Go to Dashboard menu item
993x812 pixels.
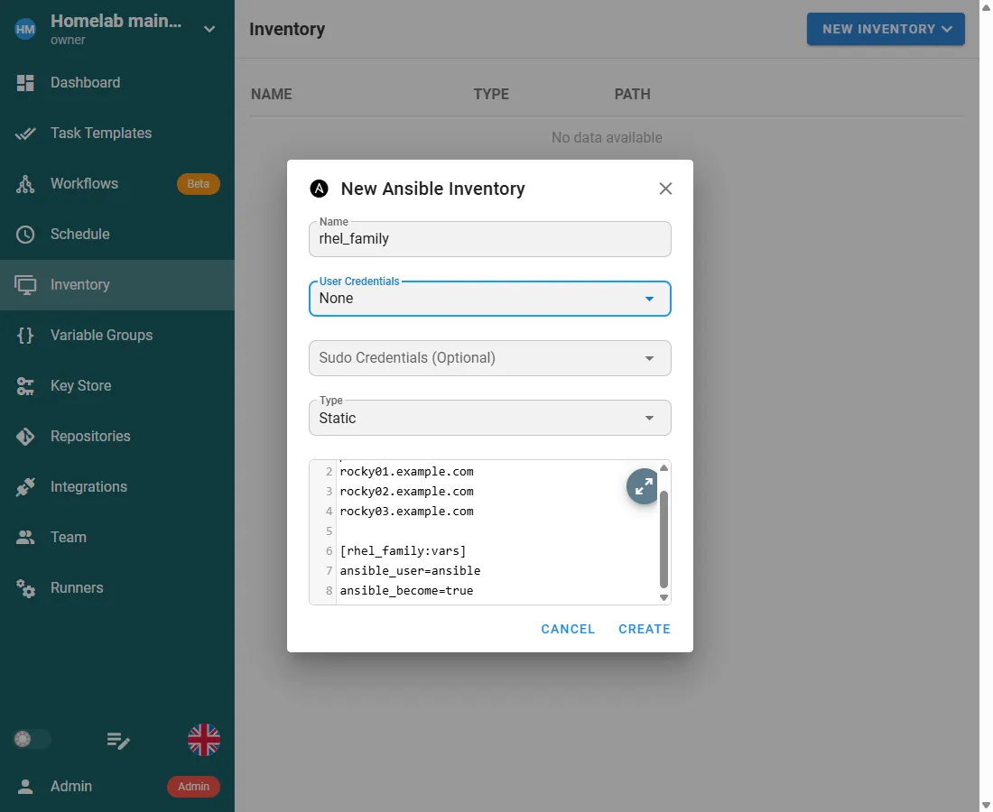tap(117, 83)
